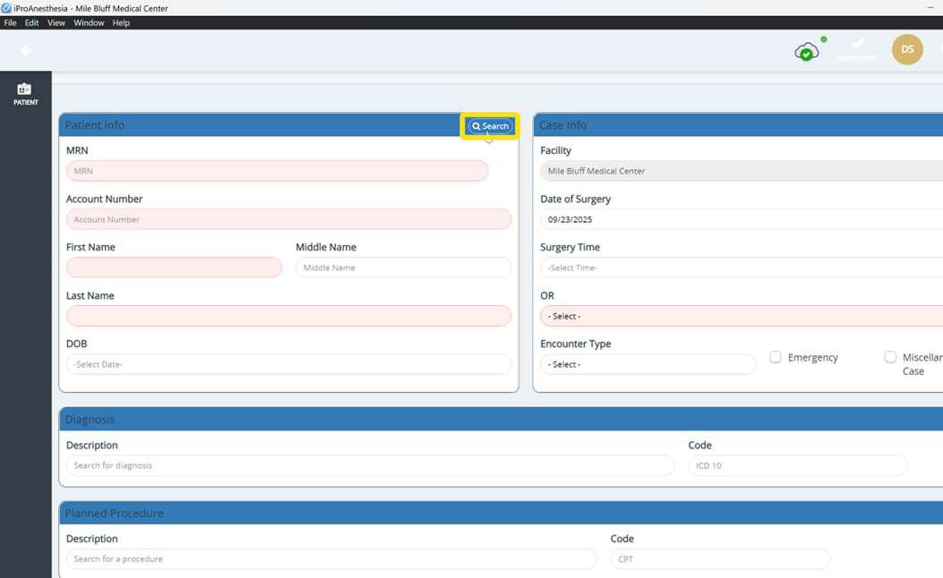The height and width of the screenshot is (578, 943).
Task: Open the DS user avatar
Action: [907, 50]
